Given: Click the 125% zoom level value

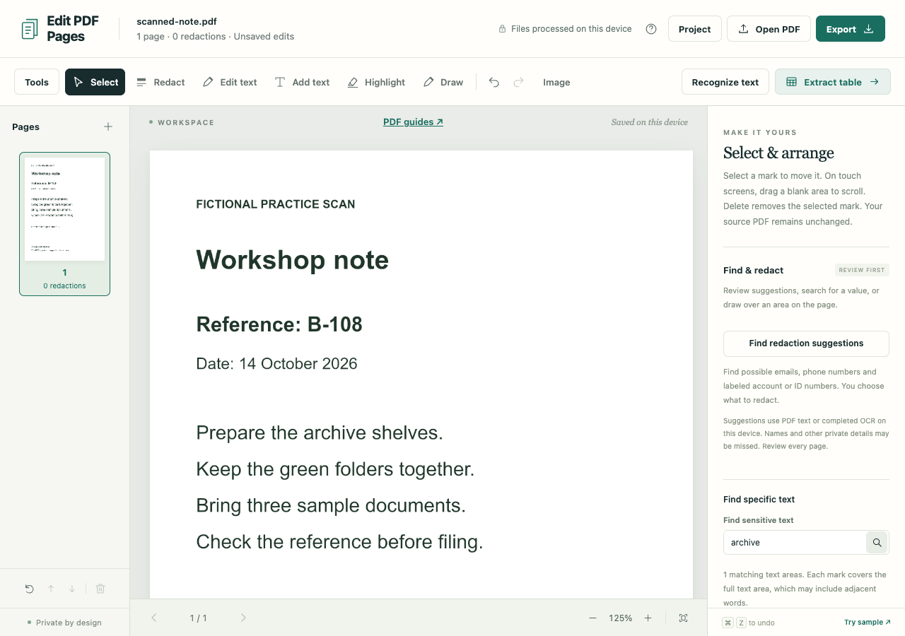Looking at the screenshot, I should click(x=620, y=618).
